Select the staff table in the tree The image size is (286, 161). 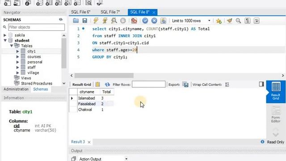coord(31,68)
